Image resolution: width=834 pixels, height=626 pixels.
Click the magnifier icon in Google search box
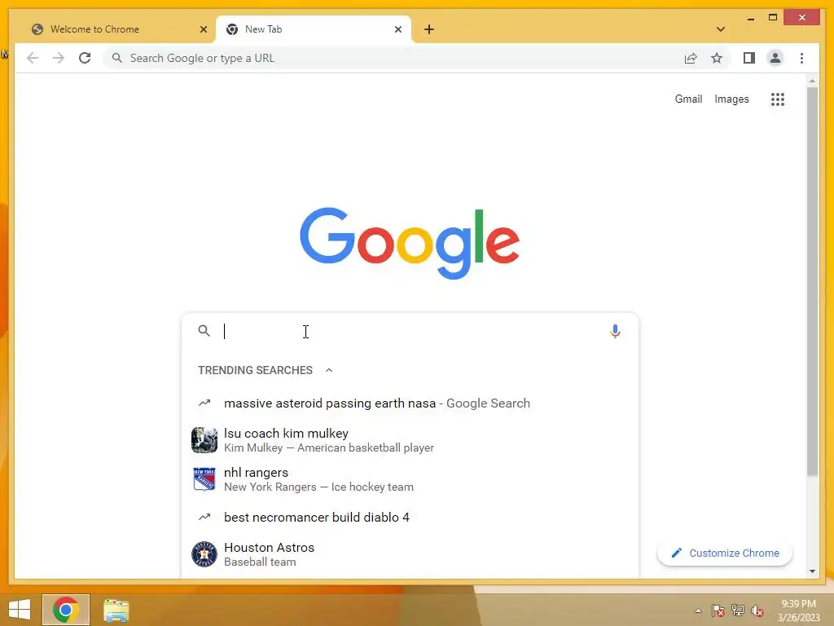[204, 331]
